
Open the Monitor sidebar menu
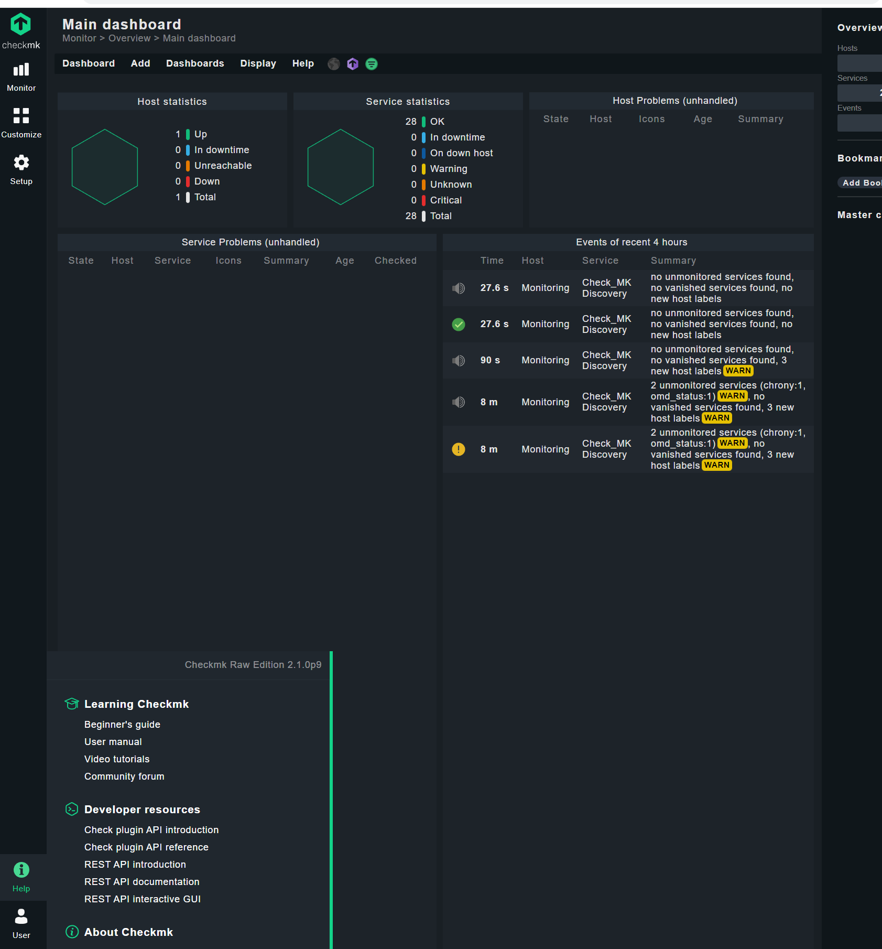(x=21, y=75)
